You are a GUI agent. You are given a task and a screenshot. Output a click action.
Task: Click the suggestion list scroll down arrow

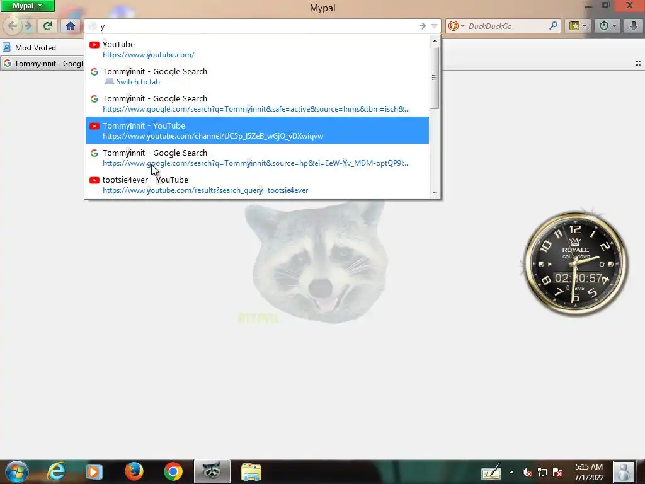pyautogui.click(x=435, y=193)
